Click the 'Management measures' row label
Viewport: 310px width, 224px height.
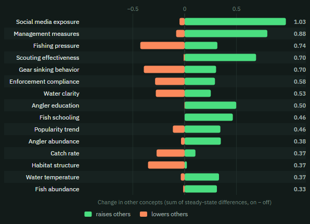pos(46,34)
